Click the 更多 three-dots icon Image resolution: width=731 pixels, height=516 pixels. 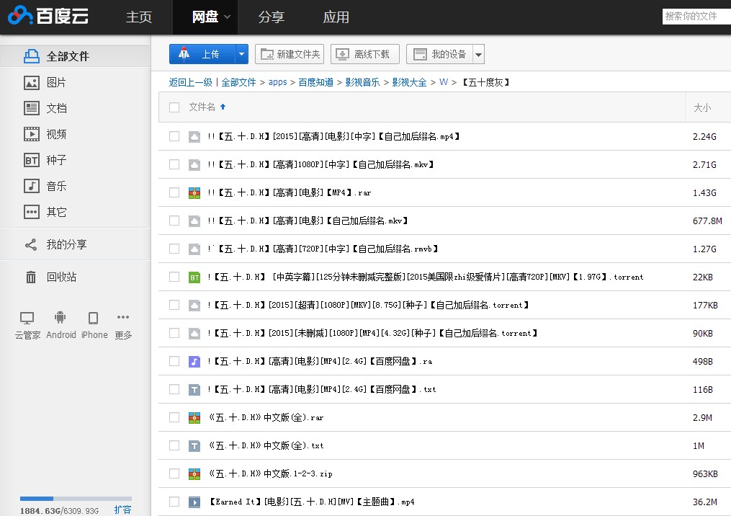pos(123,317)
